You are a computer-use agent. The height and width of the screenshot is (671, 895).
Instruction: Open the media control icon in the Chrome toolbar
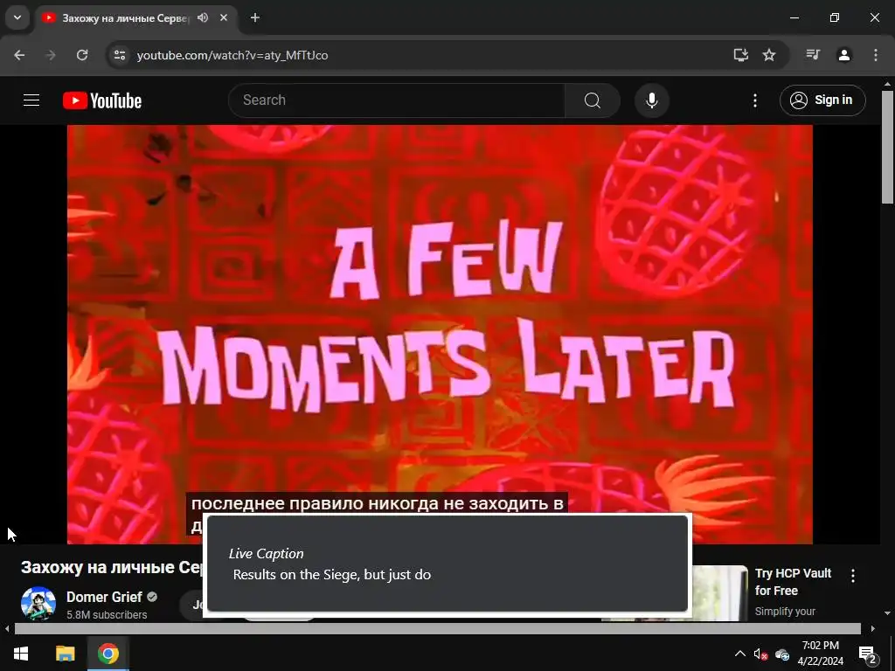point(813,55)
